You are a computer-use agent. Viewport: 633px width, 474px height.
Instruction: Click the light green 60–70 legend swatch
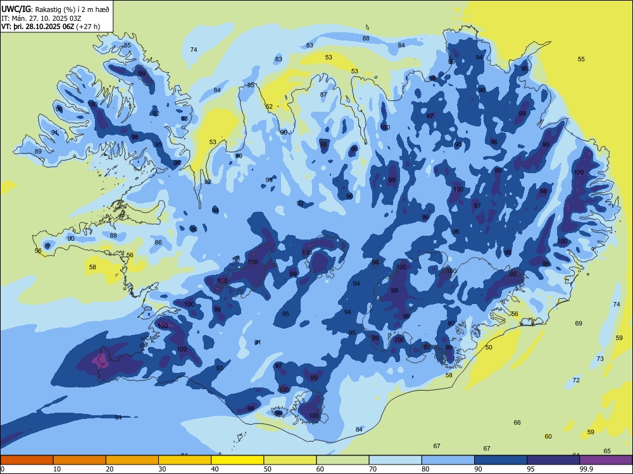pos(342,460)
